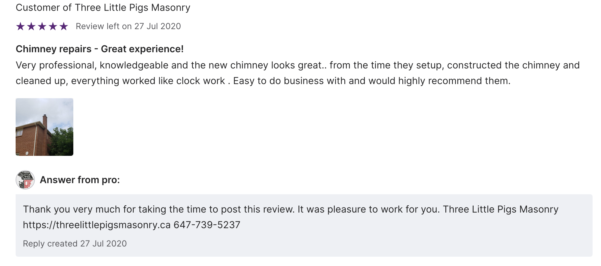Click "Three Little Pigs Masonry" signature in the reply
The image size is (601, 266).
pyautogui.click(x=501, y=209)
